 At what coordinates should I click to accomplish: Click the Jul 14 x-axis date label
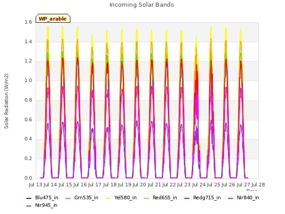tap(50, 185)
